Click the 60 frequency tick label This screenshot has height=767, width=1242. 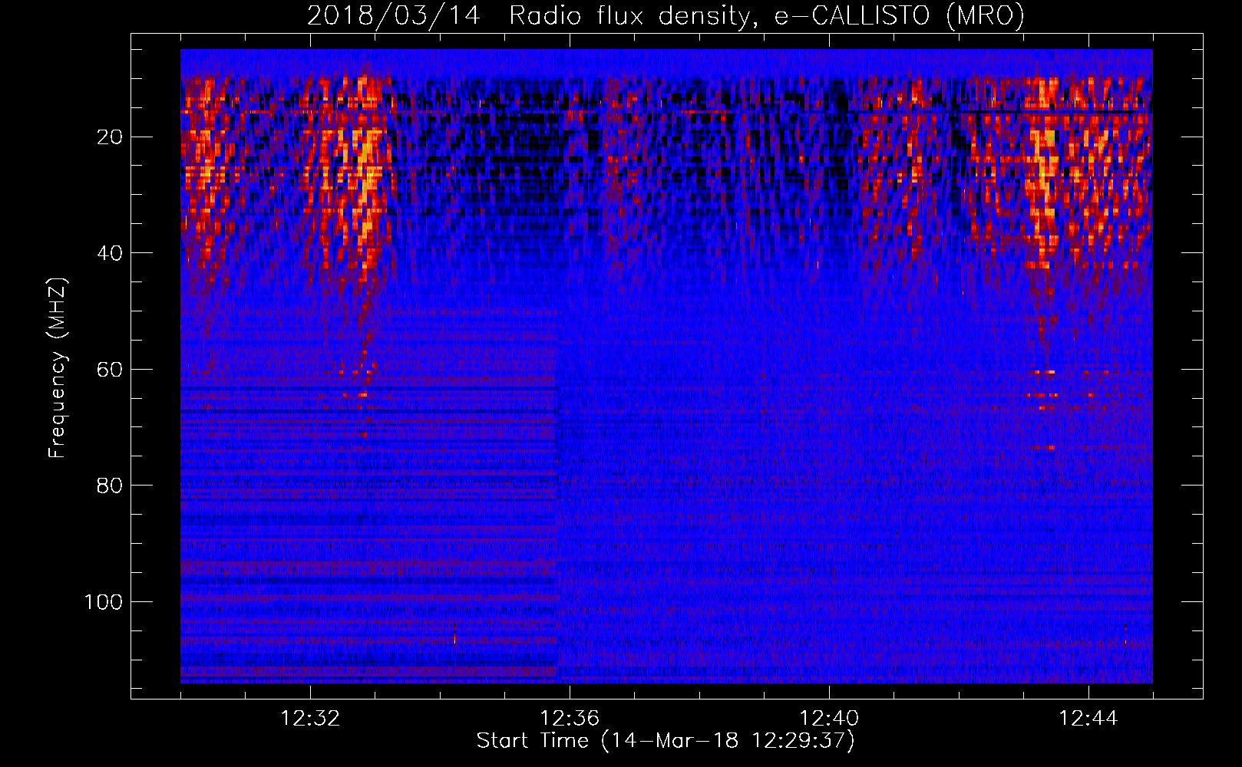click(111, 370)
